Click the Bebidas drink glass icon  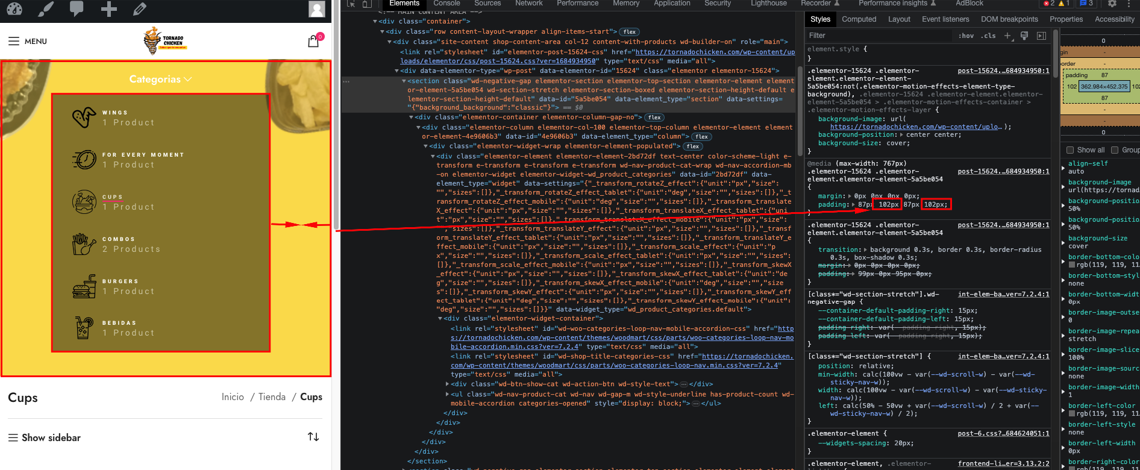click(x=84, y=328)
